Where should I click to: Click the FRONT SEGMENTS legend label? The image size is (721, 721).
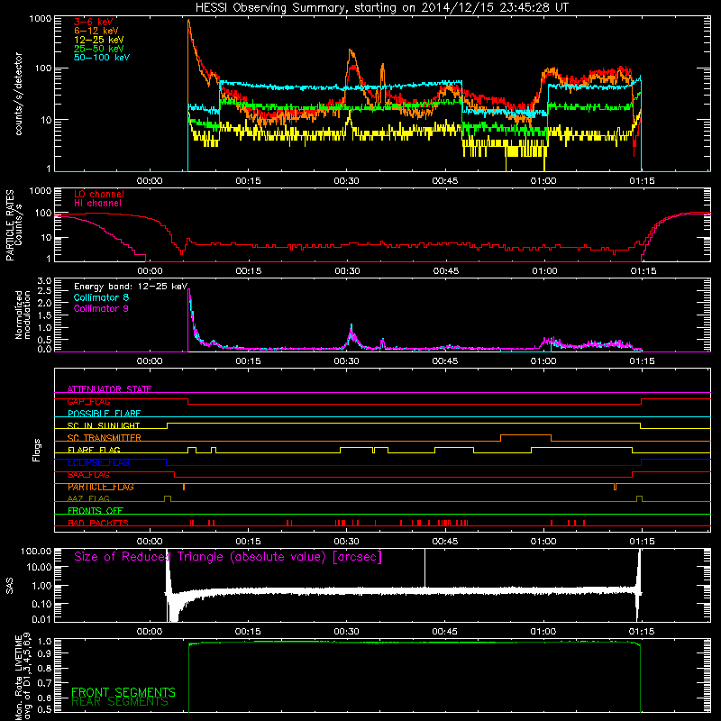click(123, 692)
